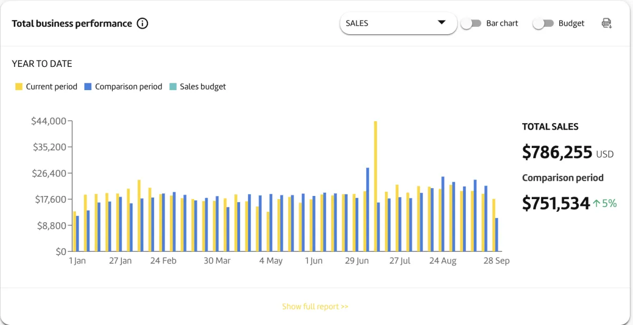Click the $786,255 total sales figure
Screen dimensions: 633x325
(557, 152)
